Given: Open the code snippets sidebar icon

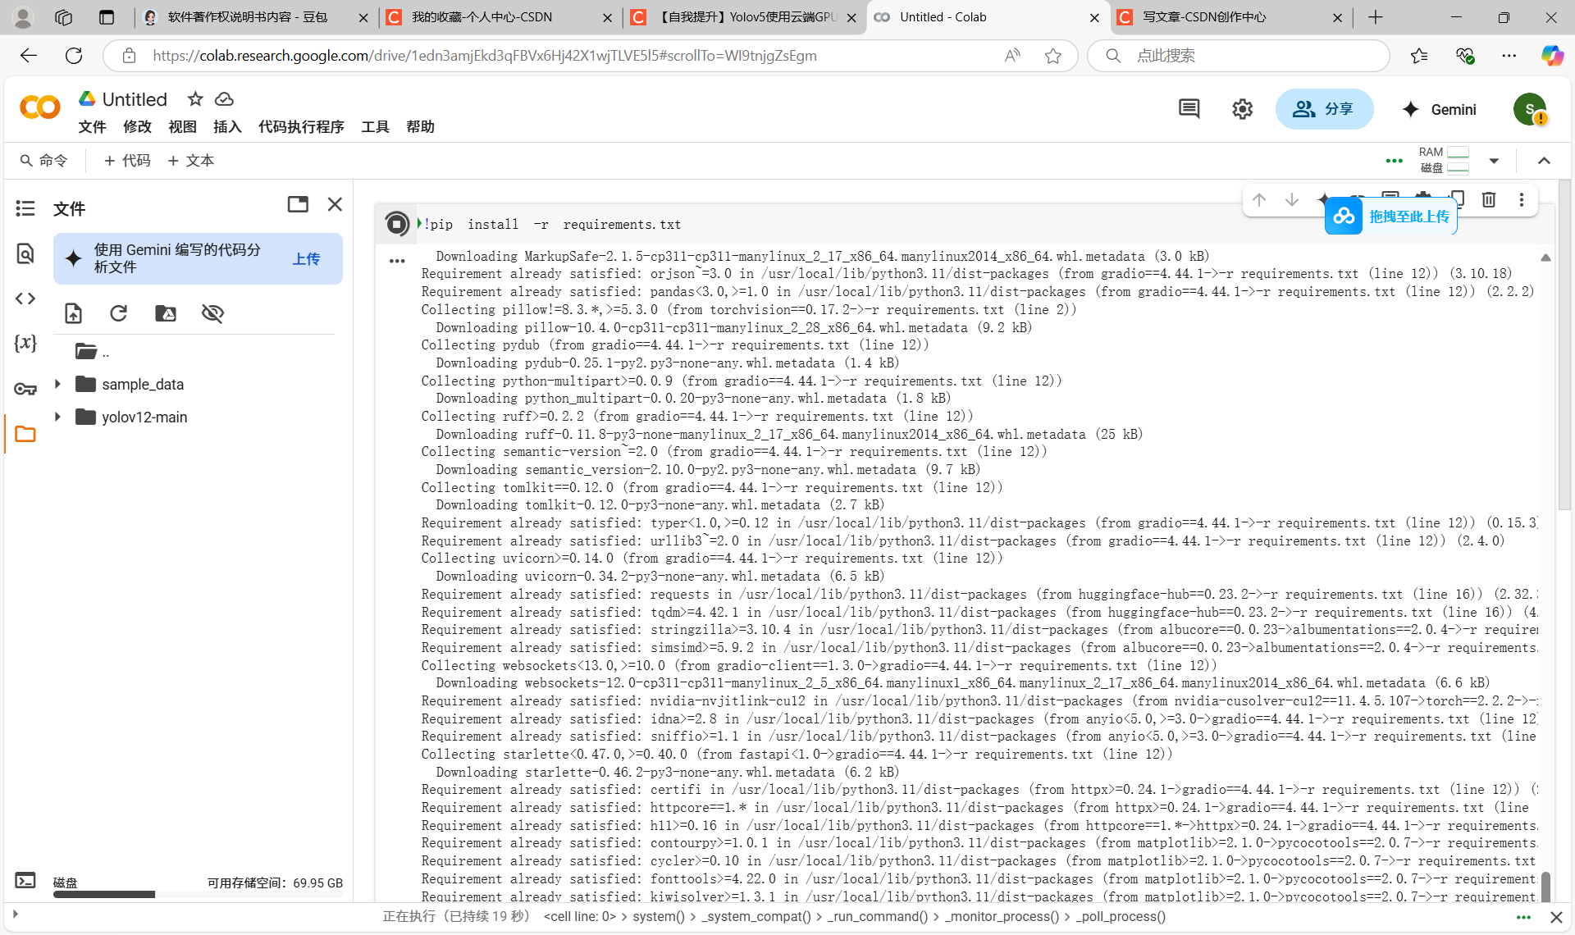Looking at the screenshot, I should pyautogui.click(x=25, y=299).
